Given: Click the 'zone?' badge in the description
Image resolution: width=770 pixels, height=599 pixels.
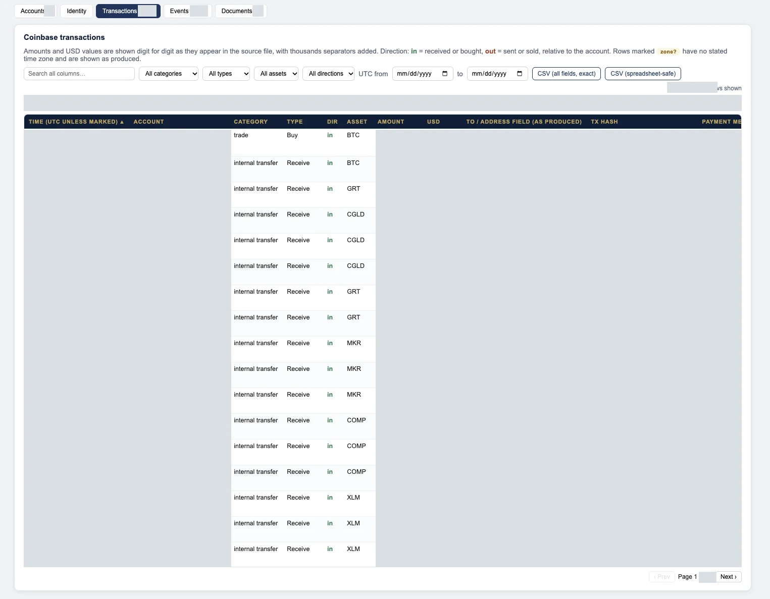Looking at the screenshot, I should (668, 51).
